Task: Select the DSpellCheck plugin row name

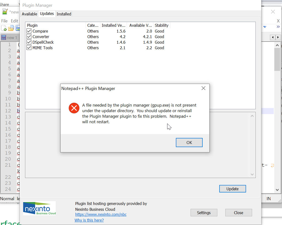Action: tap(43, 42)
